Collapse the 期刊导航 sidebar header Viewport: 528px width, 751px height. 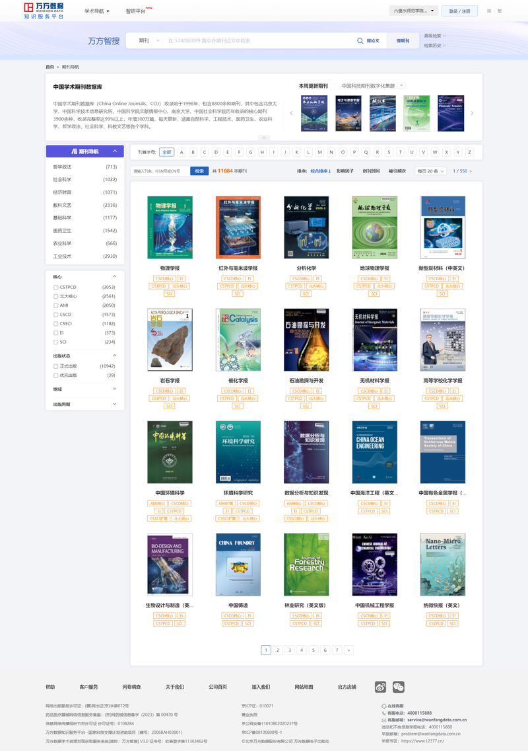click(85, 151)
